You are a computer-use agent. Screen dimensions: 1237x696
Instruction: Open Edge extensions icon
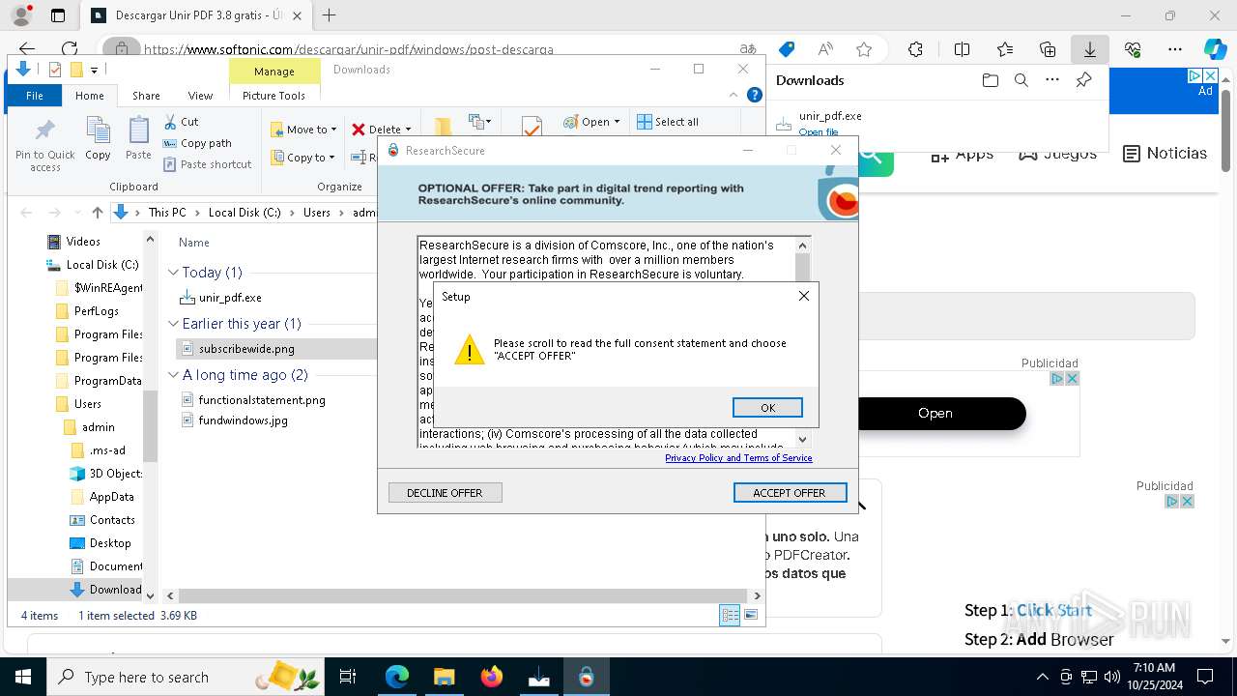(915, 49)
